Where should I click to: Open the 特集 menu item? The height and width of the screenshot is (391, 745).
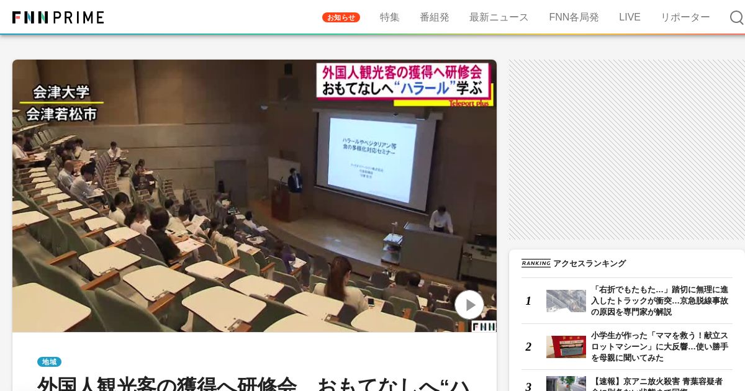click(390, 17)
